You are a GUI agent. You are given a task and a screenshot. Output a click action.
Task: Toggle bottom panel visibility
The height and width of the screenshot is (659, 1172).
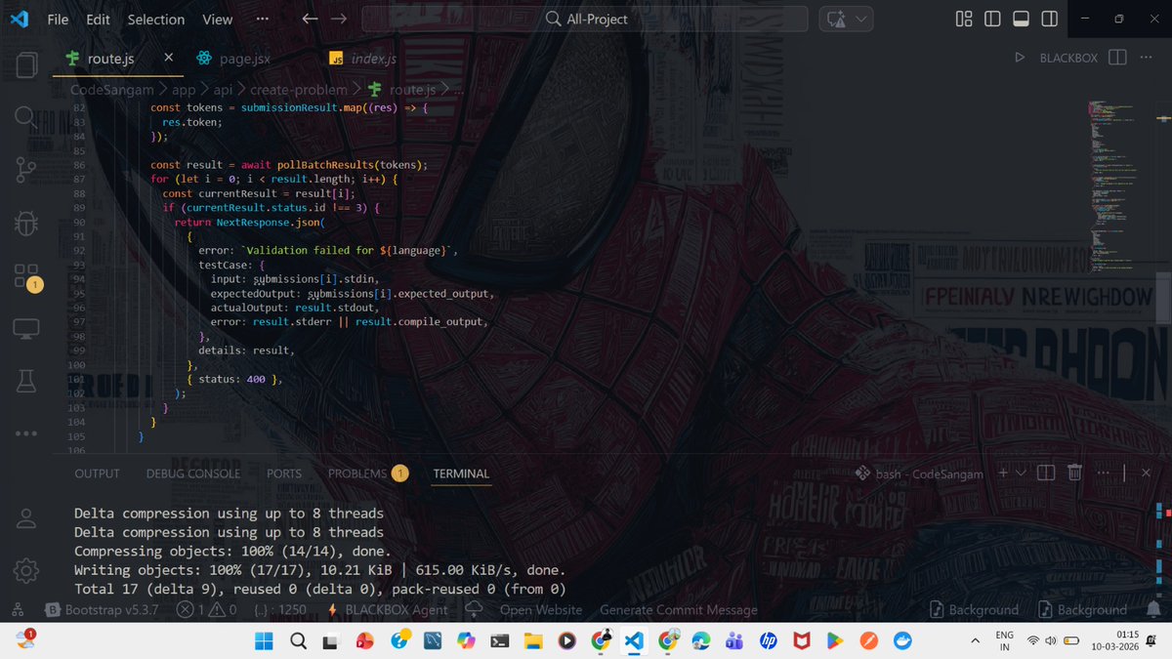coord(1021,19)
